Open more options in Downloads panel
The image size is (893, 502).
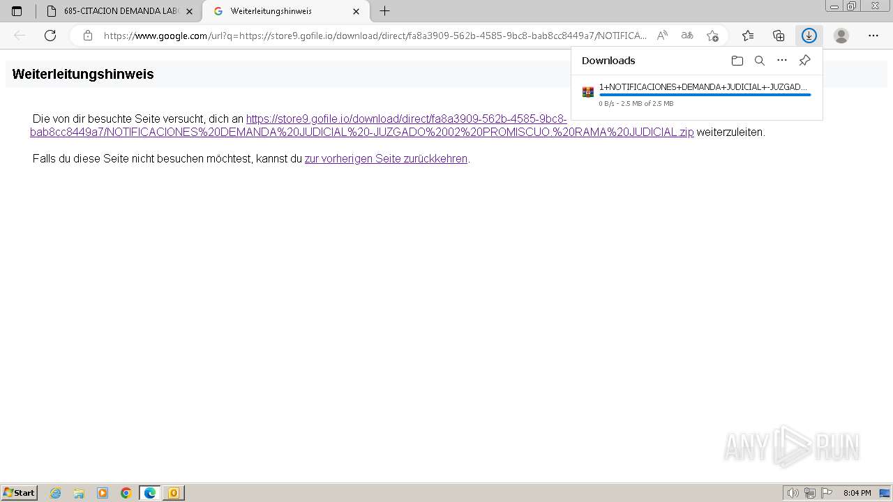click(x=782, y=61)
